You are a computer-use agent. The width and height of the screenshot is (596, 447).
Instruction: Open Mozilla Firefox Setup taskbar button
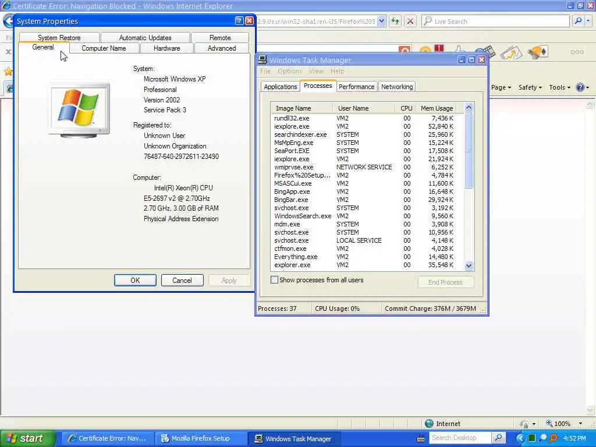click(x=200, y=439)
